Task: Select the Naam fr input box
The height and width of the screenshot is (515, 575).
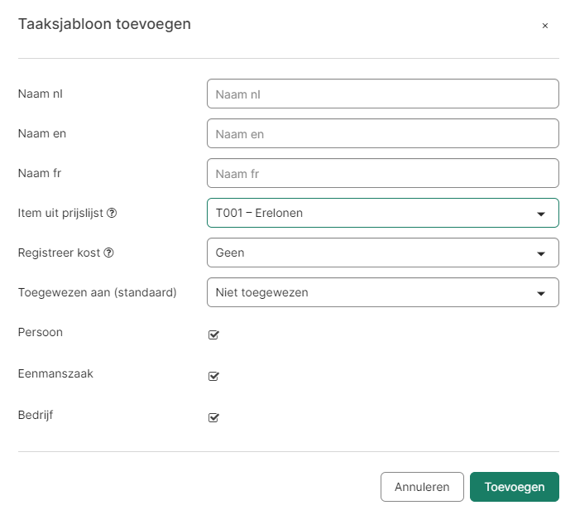Action: (383, 173)
